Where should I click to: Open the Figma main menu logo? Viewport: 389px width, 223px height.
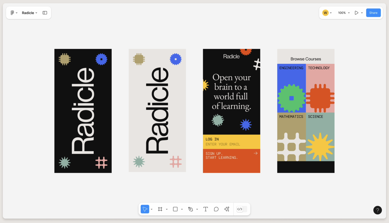tap(12, 13)
